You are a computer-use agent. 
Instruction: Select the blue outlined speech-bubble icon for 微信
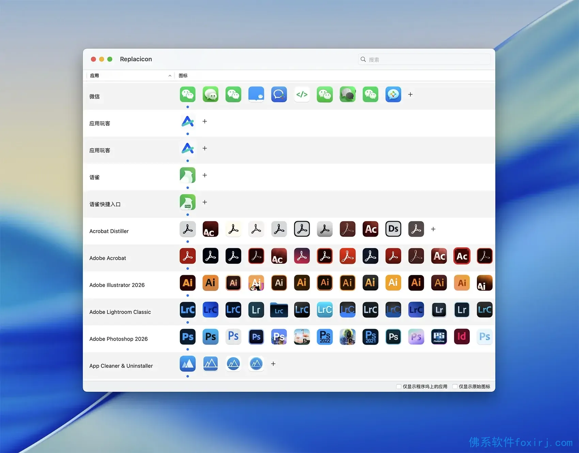point(279,94)
